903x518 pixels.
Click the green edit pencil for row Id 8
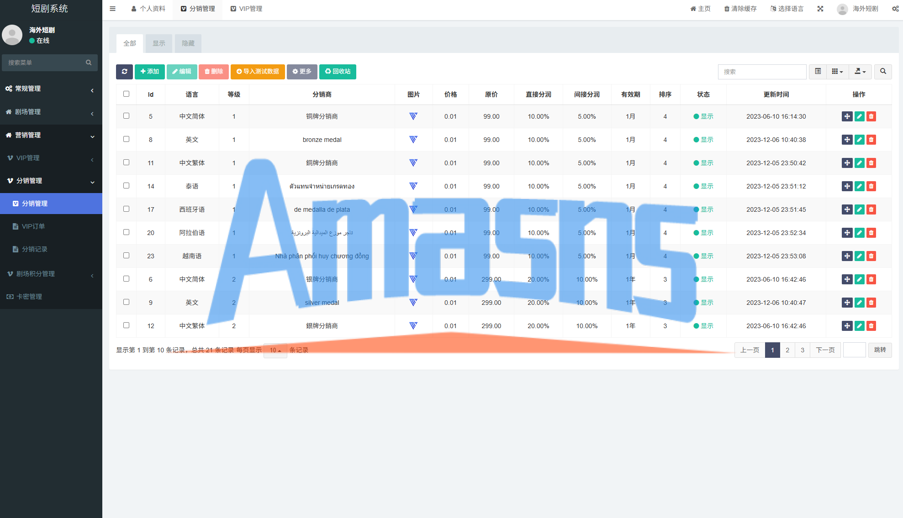click(859, 140)
